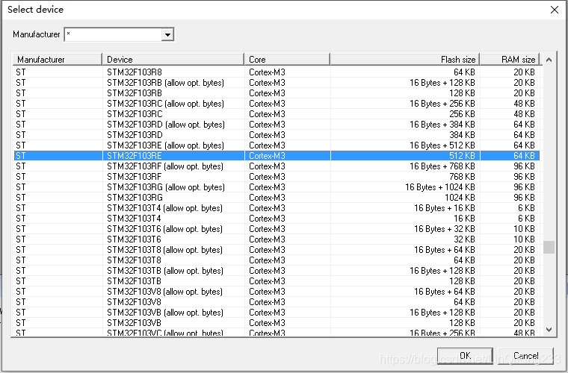Select the plain STM32F103RB device
Viewport: 568px width, 373px height.
[x=277, y=93]
